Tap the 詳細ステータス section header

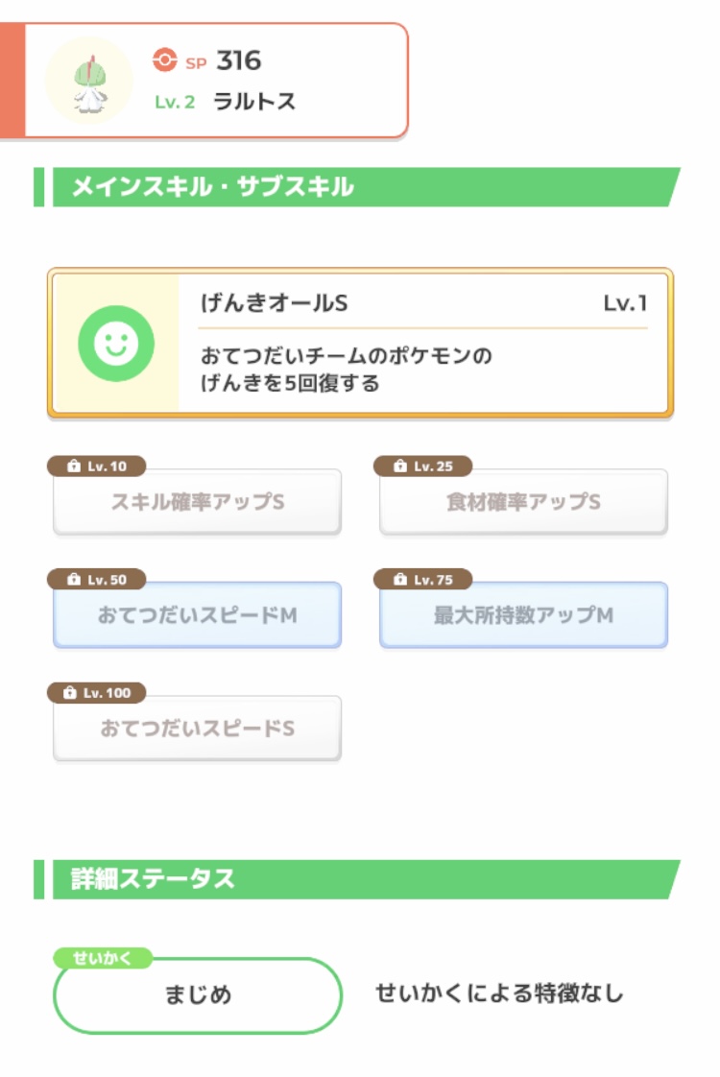point(154,879)
